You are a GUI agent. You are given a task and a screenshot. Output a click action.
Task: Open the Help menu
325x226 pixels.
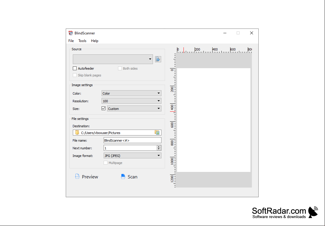click(95, 41)
